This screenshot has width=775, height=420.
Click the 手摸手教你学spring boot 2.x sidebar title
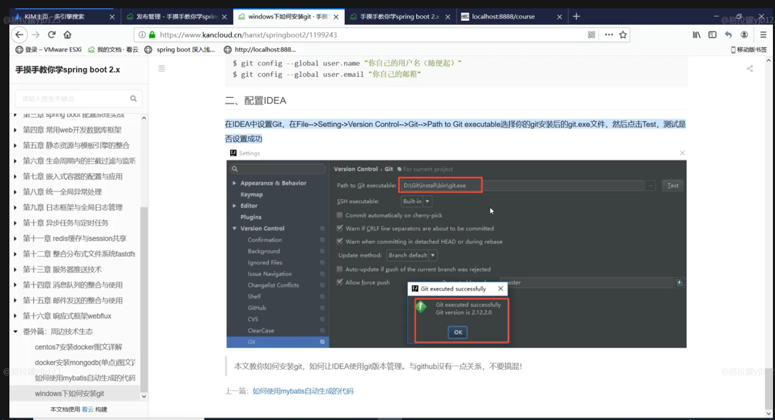tap(67, 70)
